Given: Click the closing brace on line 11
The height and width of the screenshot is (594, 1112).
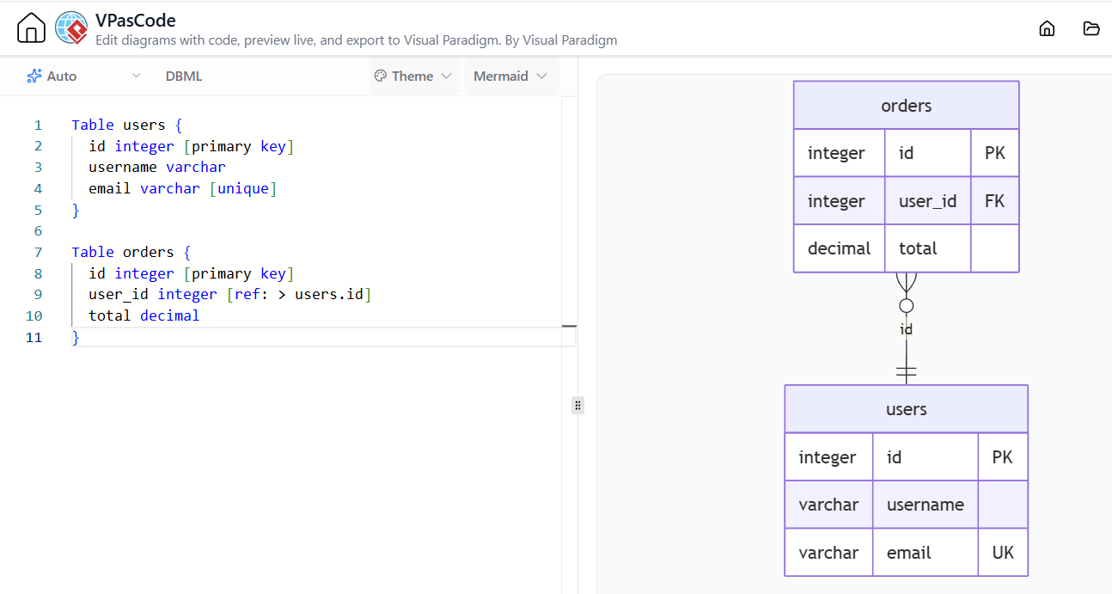Looking at the screenshot, I should [x=76, y=337].
